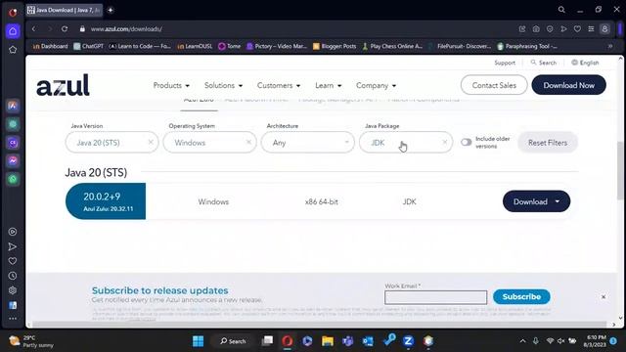Reload the Azul downloads page
This screenshot has width=626, height=352.
coord(65,29)
